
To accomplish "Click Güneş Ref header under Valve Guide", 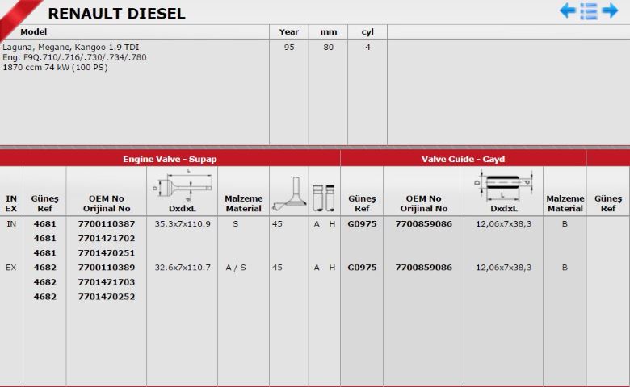I will (362, 203).
